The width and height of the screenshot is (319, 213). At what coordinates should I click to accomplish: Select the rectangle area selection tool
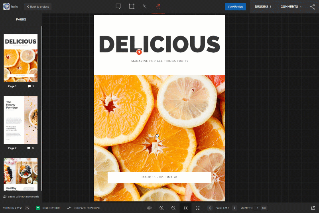point(132,6)
